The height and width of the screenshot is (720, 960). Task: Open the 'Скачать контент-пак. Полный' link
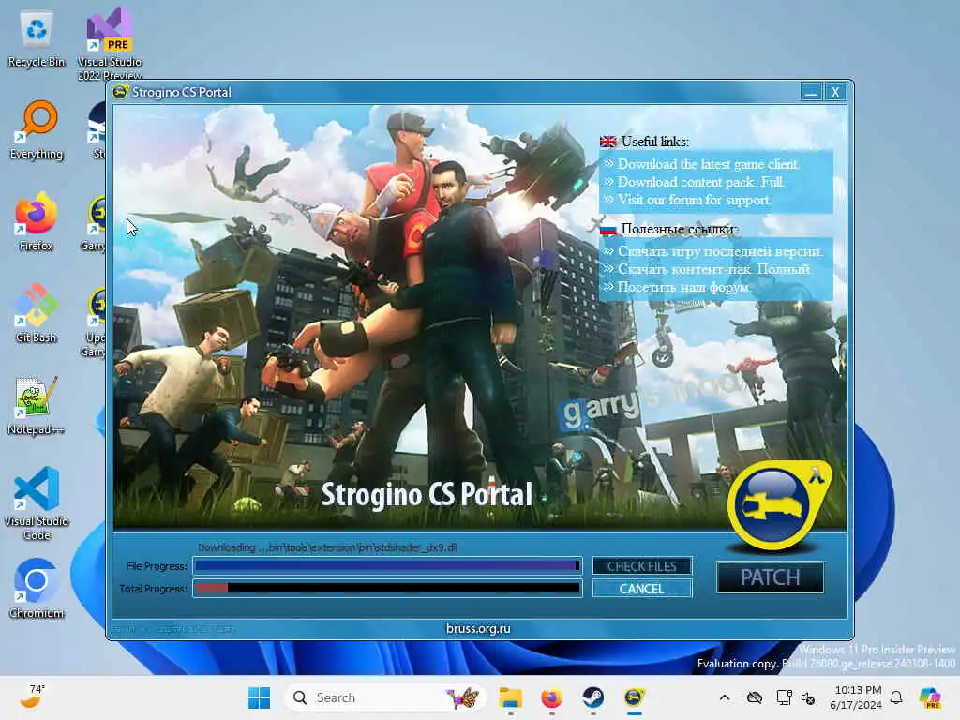click(x=713, y=269)
